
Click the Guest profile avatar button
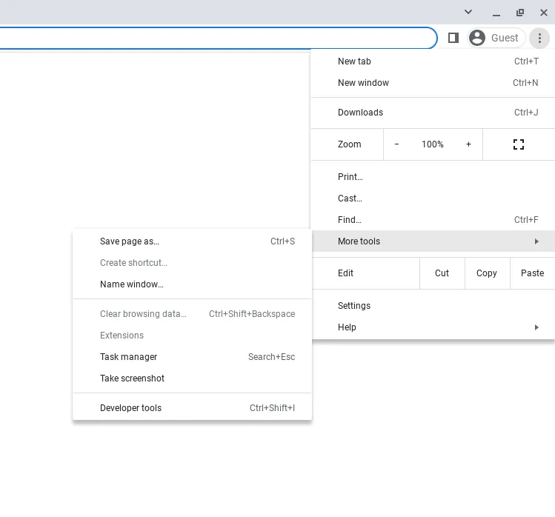coord(496,38)
